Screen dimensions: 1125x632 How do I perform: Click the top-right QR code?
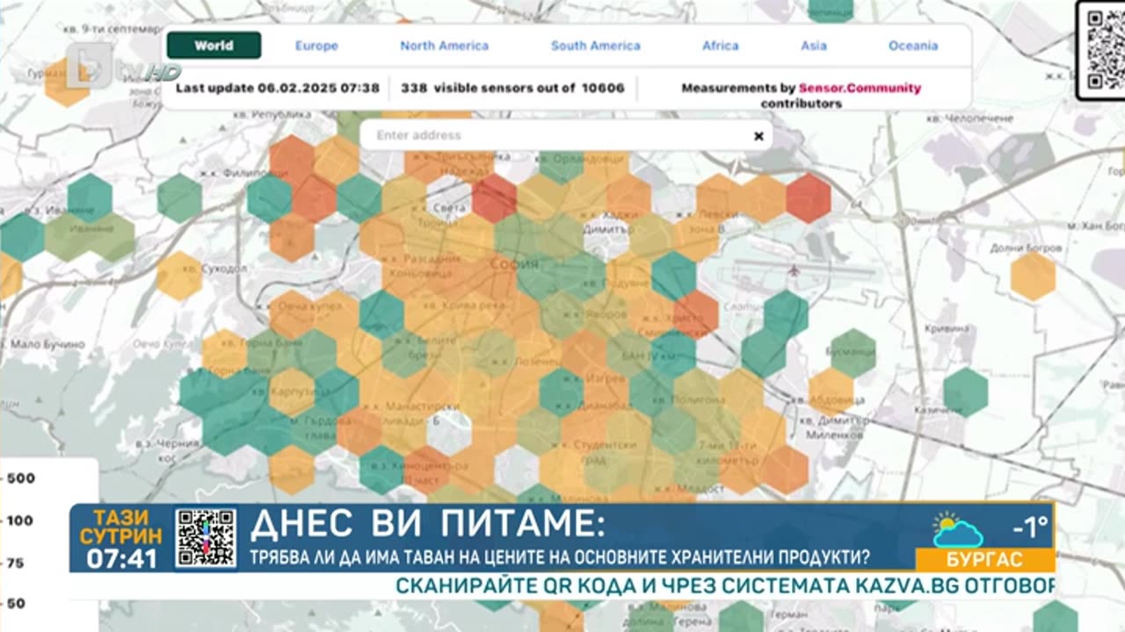1106,49
